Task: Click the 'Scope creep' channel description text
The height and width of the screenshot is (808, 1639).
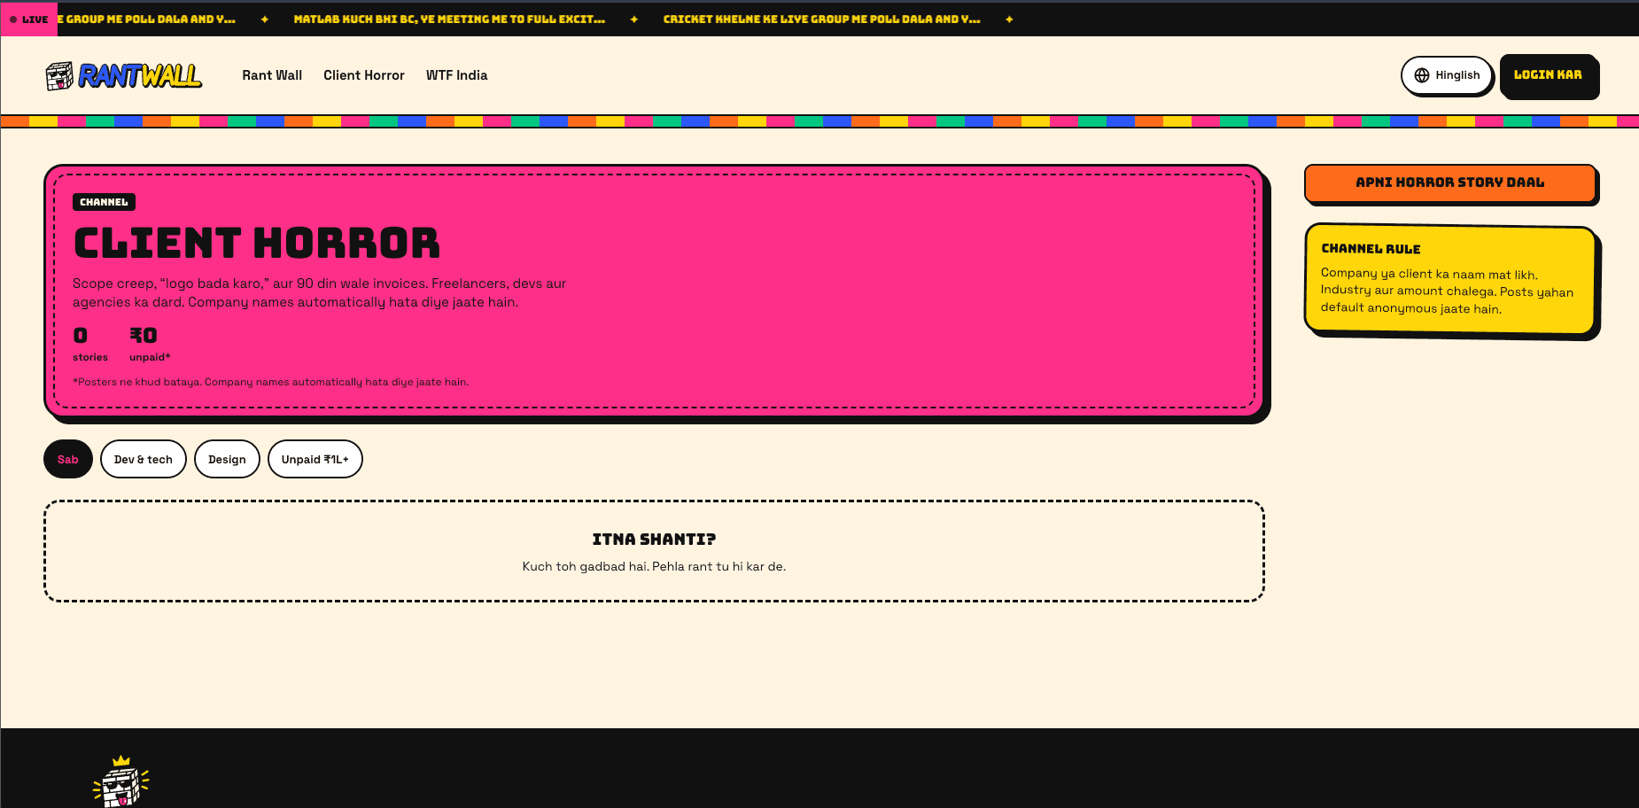Action: 320,292
